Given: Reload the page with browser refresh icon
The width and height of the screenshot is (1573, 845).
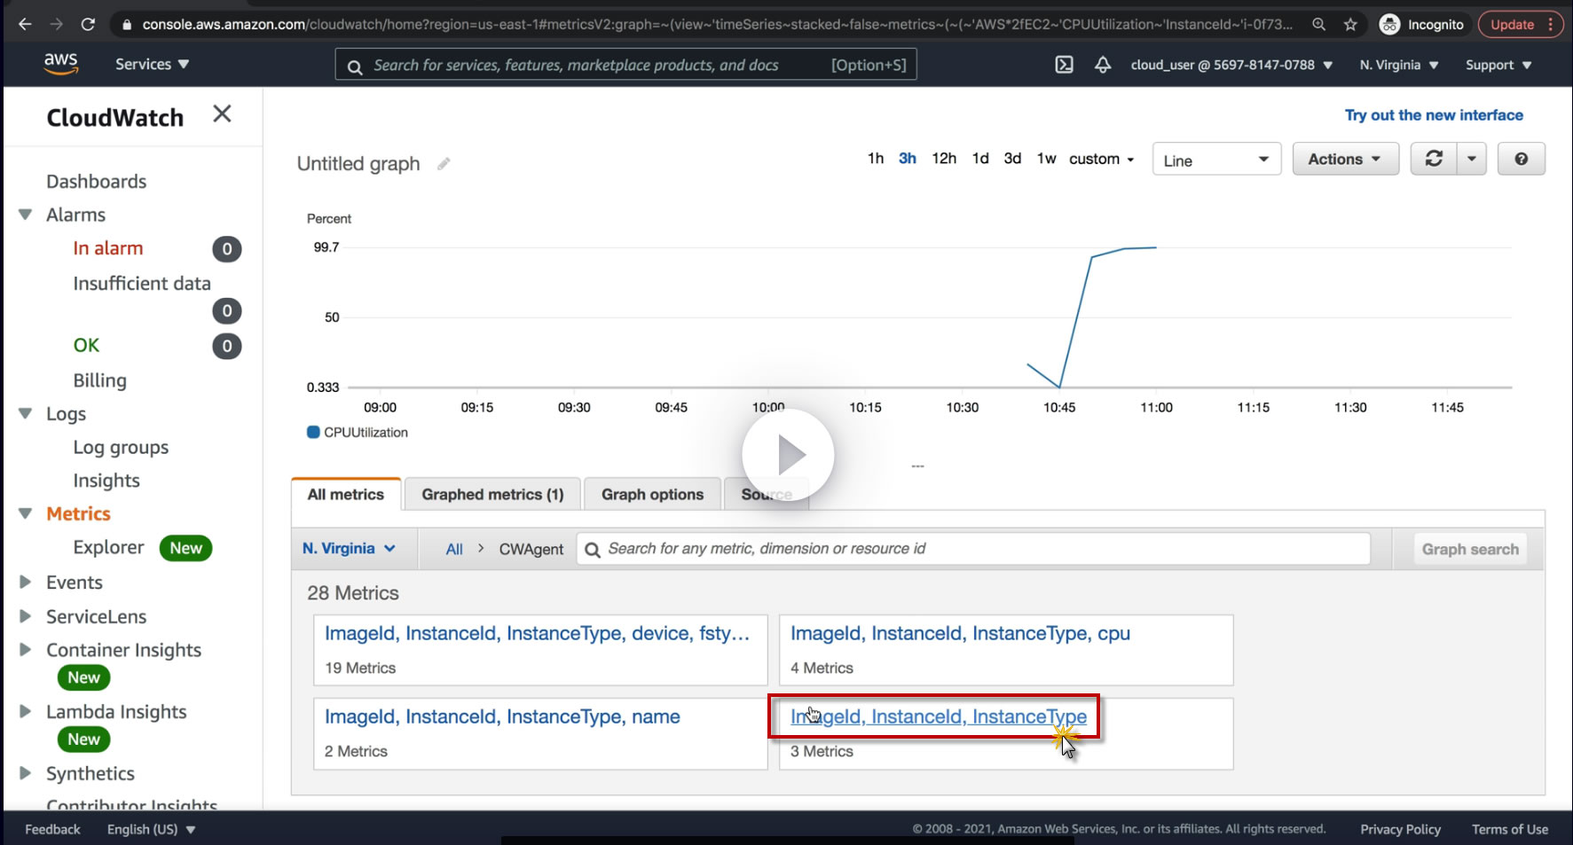Looking at the screenshot, I should (x=88, y=24).
